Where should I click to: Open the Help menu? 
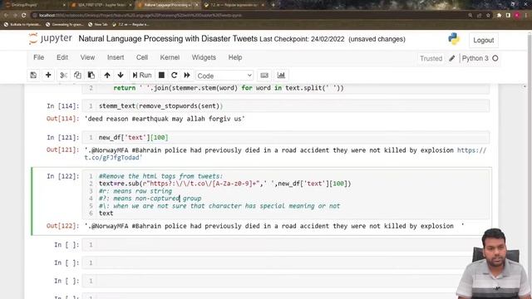pos(234,57)
